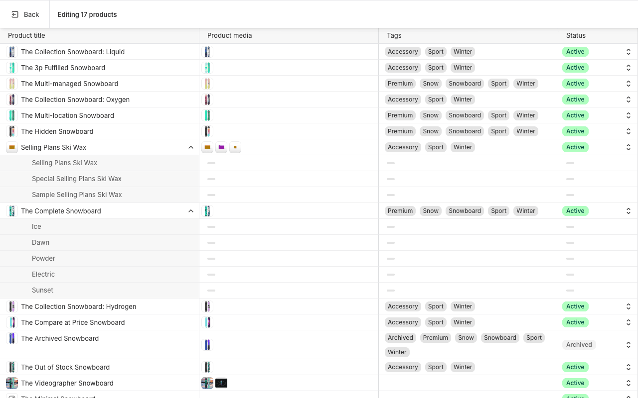Open the purple Ski Wax media image

[x=221, y=147]
